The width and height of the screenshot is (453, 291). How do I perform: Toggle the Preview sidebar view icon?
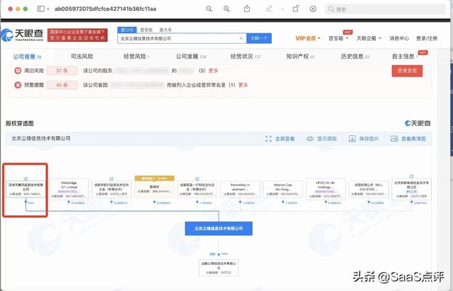coord(41,9)
